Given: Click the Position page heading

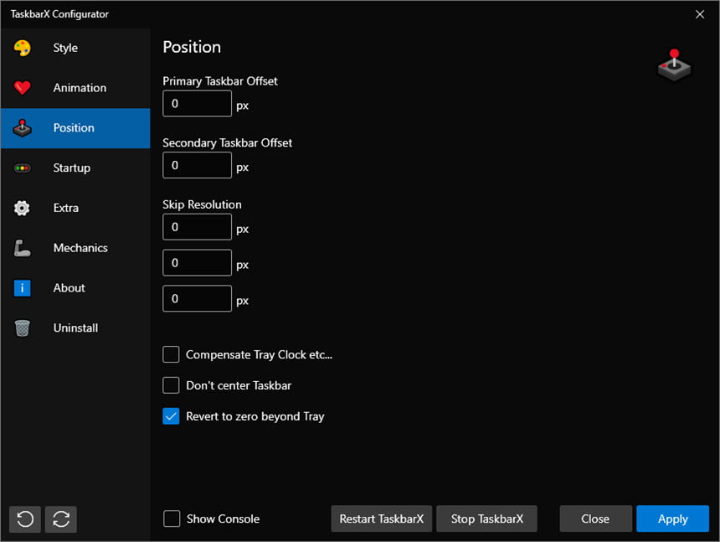Looking at the screenshot, I should 192,47.
